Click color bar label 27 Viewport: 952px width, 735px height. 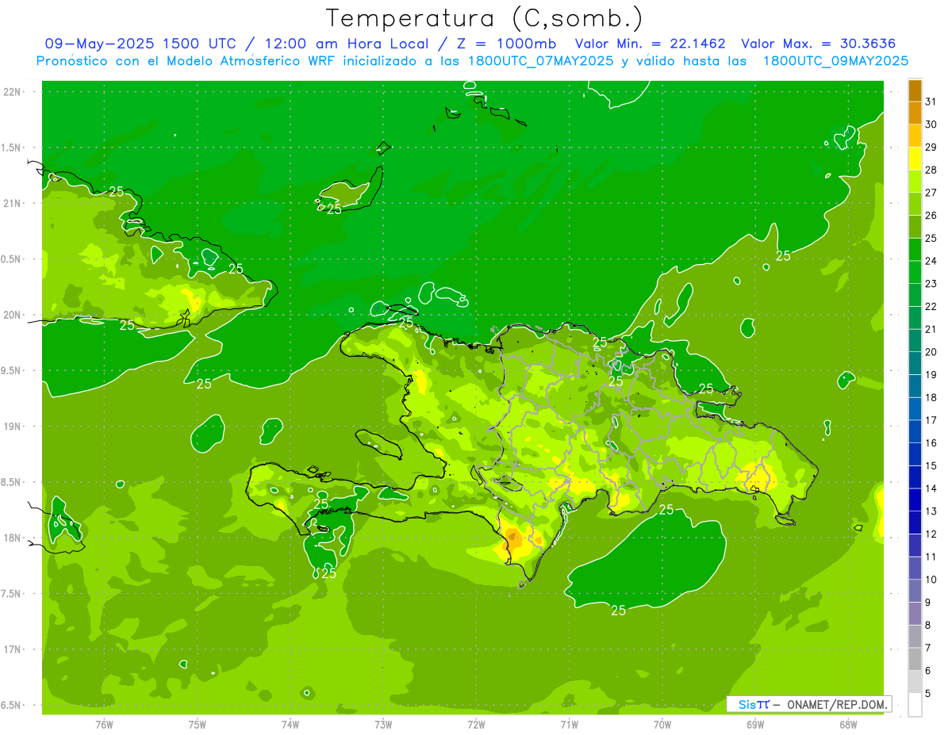931,193
